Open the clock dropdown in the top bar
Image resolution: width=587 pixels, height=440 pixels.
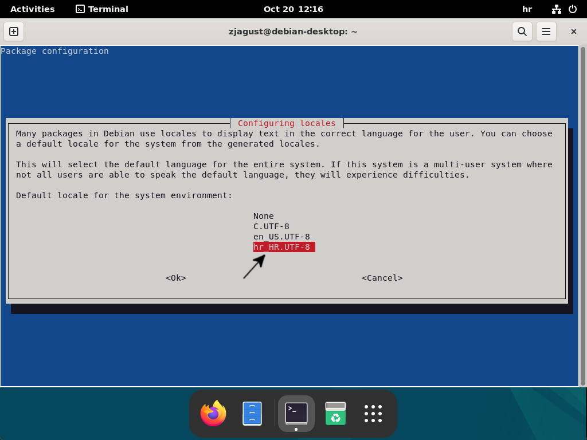(x=293, y=9)
